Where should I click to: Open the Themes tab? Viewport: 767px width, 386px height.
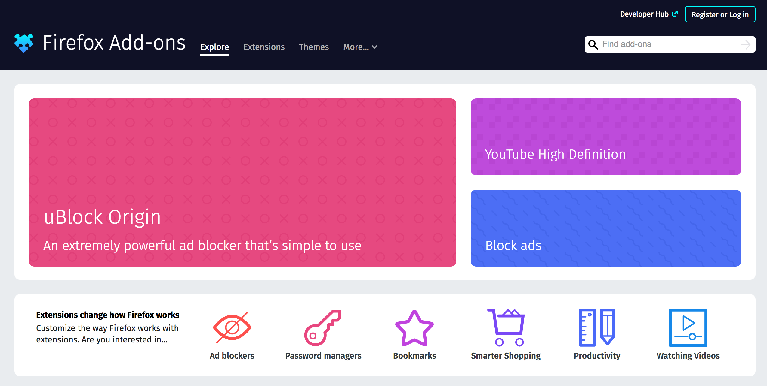pos(314,47)
